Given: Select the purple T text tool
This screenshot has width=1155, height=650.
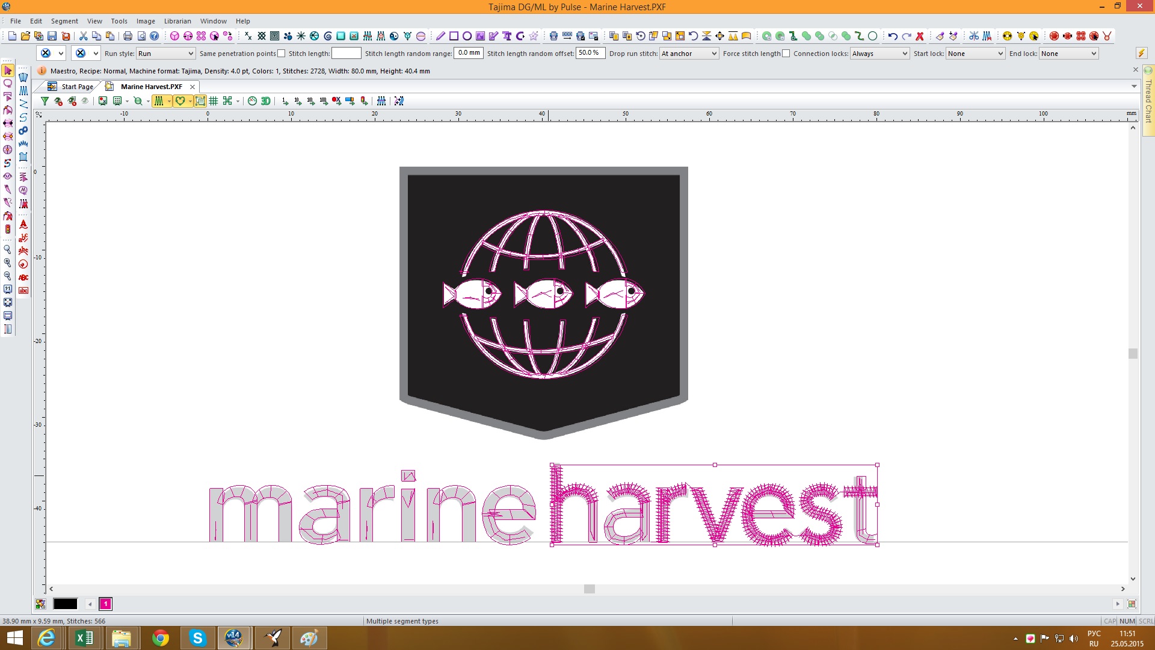Looking at the screenshot, I should (507, 36).
